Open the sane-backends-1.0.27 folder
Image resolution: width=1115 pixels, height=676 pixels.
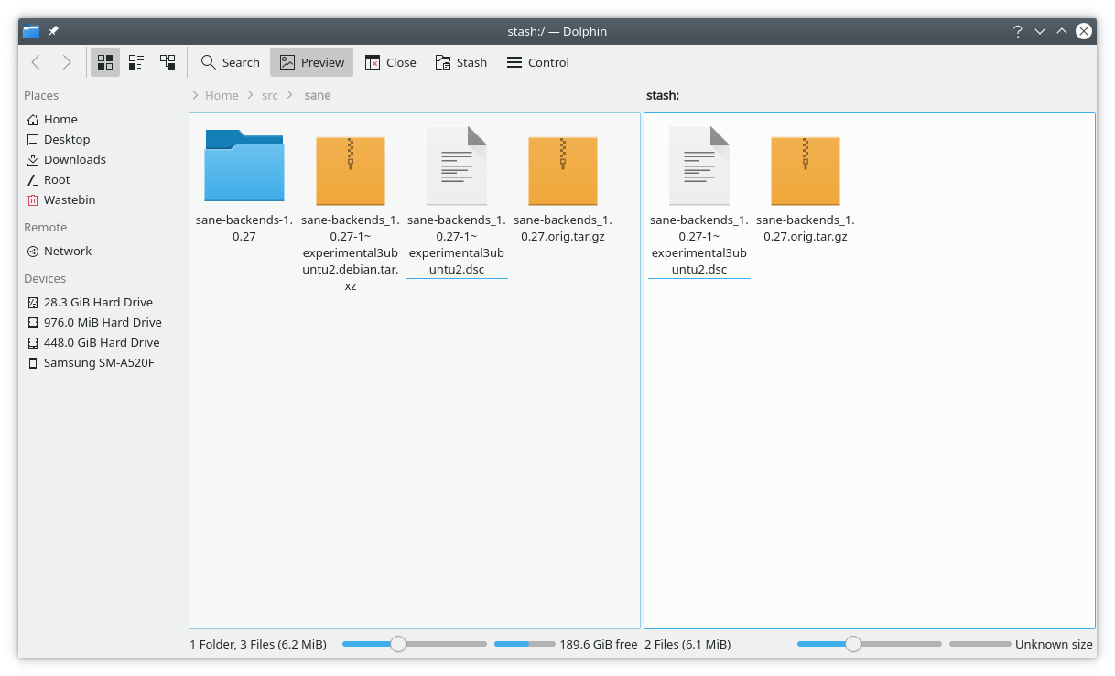[244, 166]
